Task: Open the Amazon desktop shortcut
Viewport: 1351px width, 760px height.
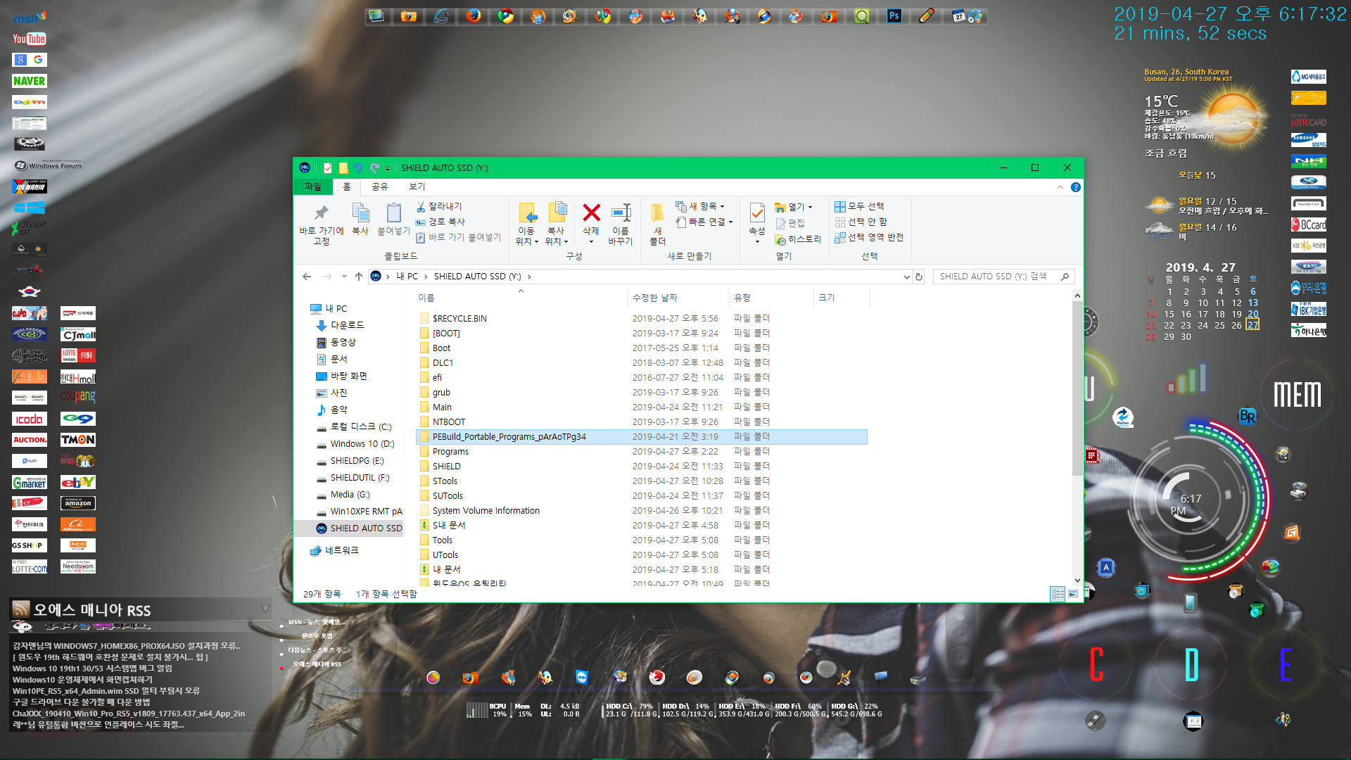Action: pyautogui.click(x=77, y=503)
